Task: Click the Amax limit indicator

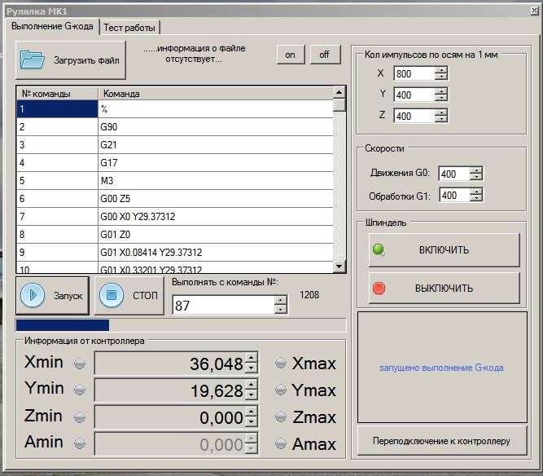Action: (x=281, y=443)
